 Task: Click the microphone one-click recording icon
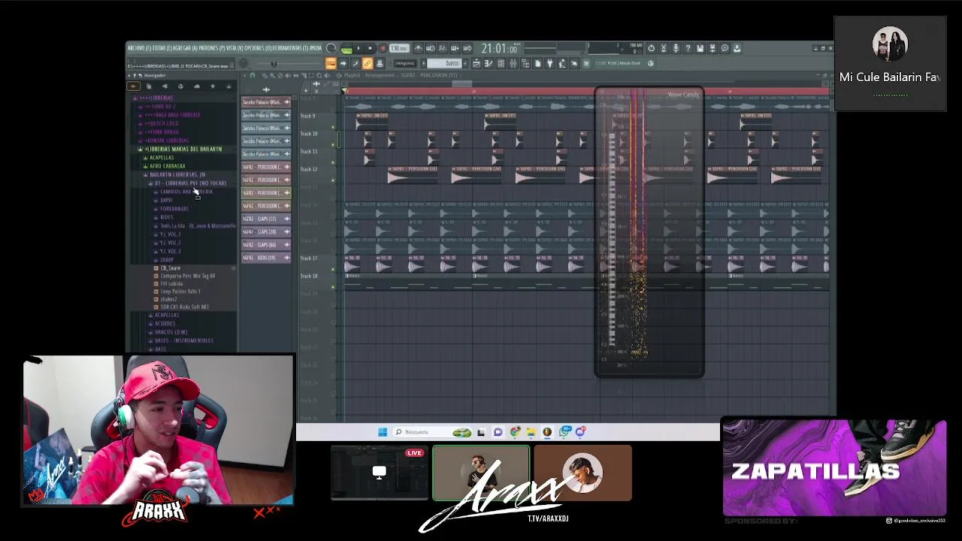676,48
